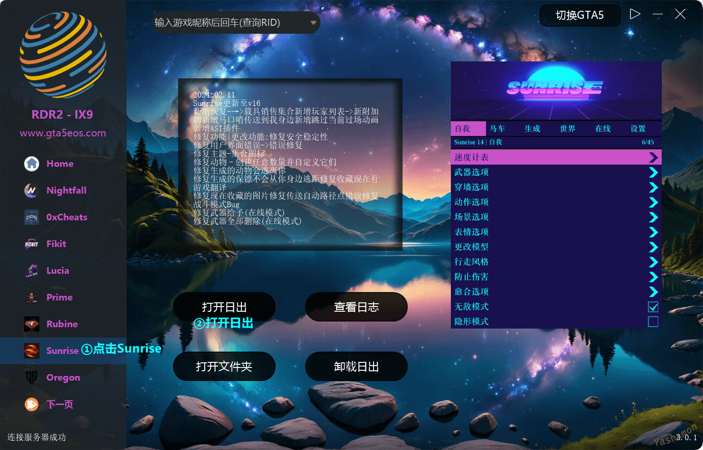The height and width of the screenshot is (450, 703).
Task: Click 切换GTA5 button
Action: pos(580,15)
